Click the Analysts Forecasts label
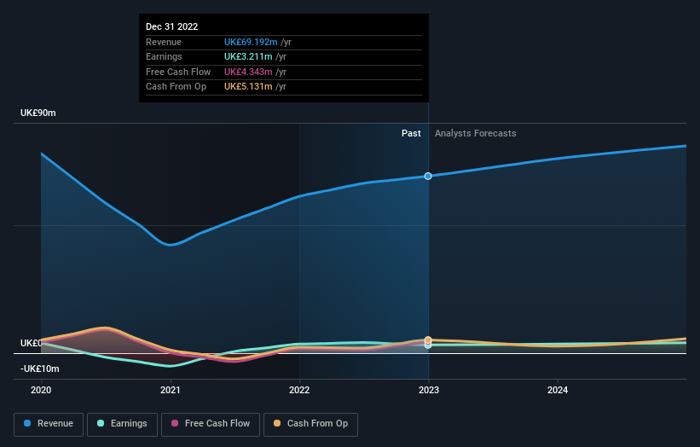Screen dimensions: 700x447 pyautogui.click(x=476, y=134)
